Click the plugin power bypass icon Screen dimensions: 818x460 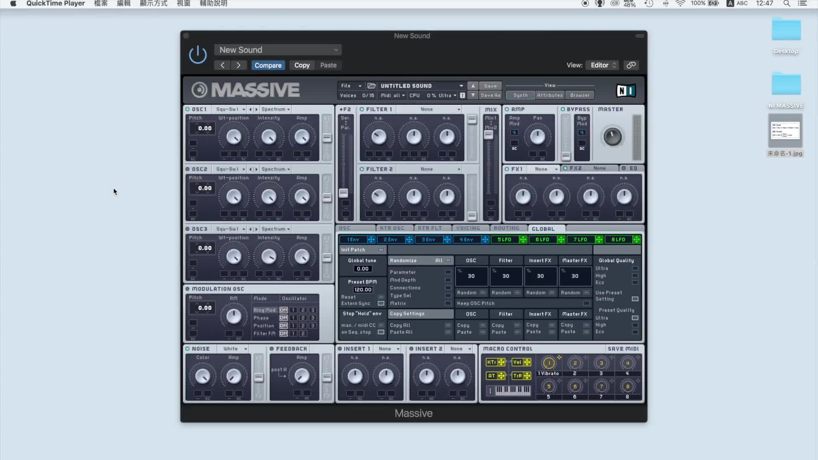point(198,55)
